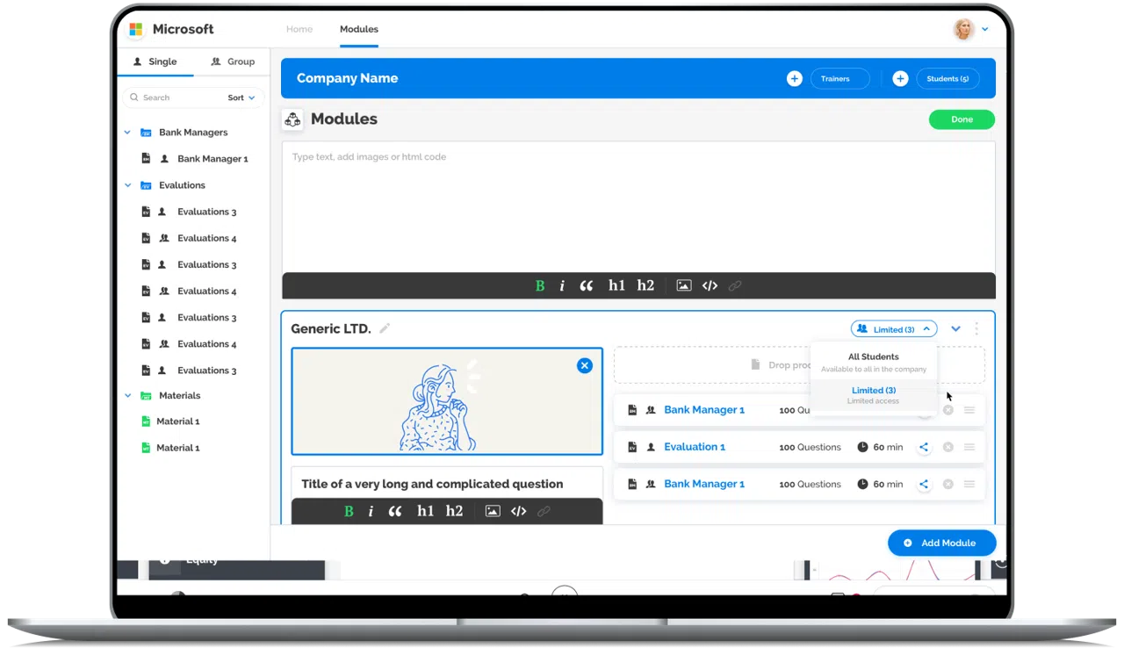Image resolution: width=1124 pixels, height=648 pixels.
Task: Click the green Done button
Action: coord(962,119)
